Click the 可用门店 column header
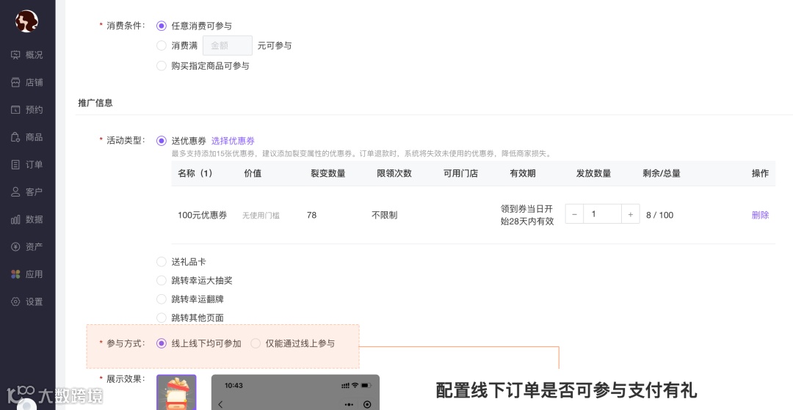Image resolution: width=793 pixels, height=410 pixels. (460, 173)
